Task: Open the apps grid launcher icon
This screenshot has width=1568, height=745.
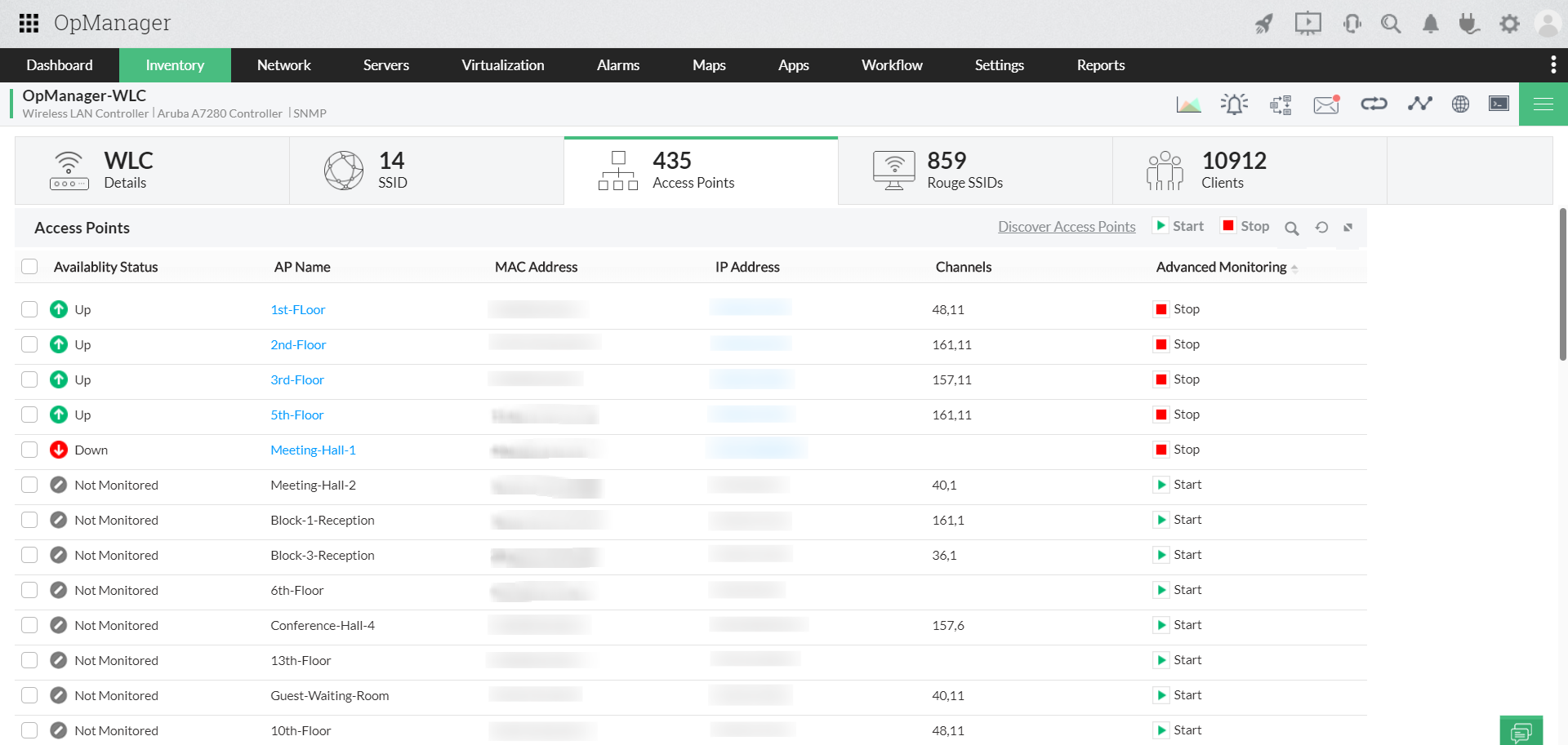Action: pos(29,23)
